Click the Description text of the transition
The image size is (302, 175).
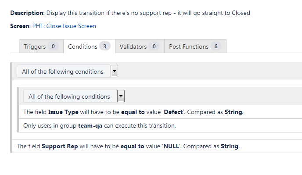pos(148,13)
